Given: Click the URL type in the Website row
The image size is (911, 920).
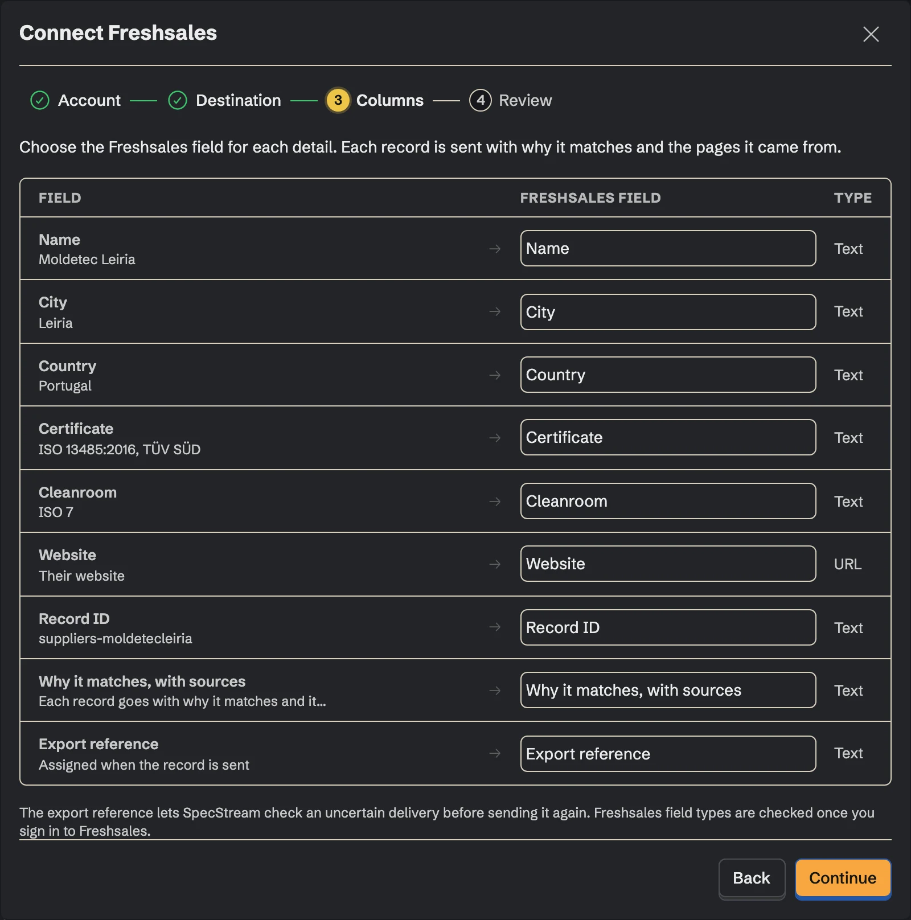Looking at the screenshot, I should tap(848, 564).
